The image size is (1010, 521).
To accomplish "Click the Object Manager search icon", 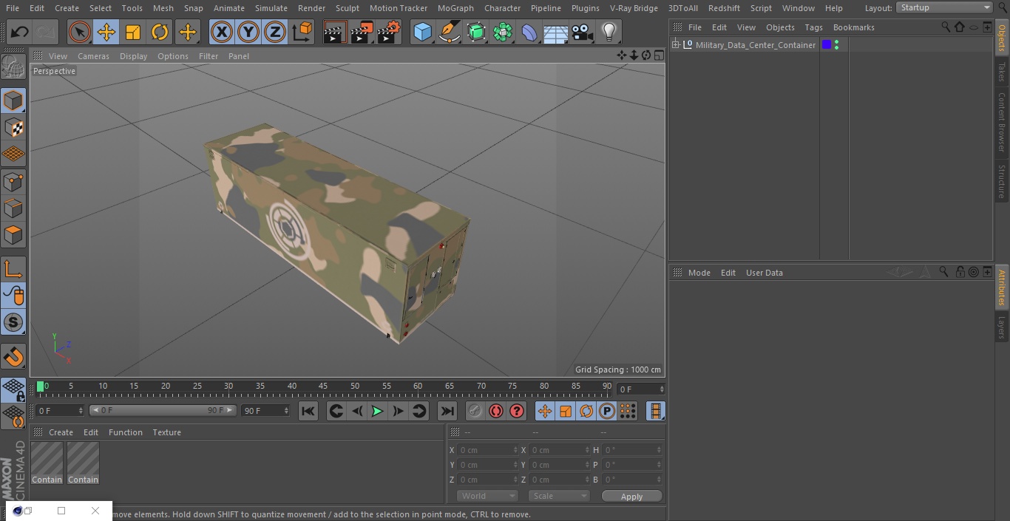I will click(946, 27).
